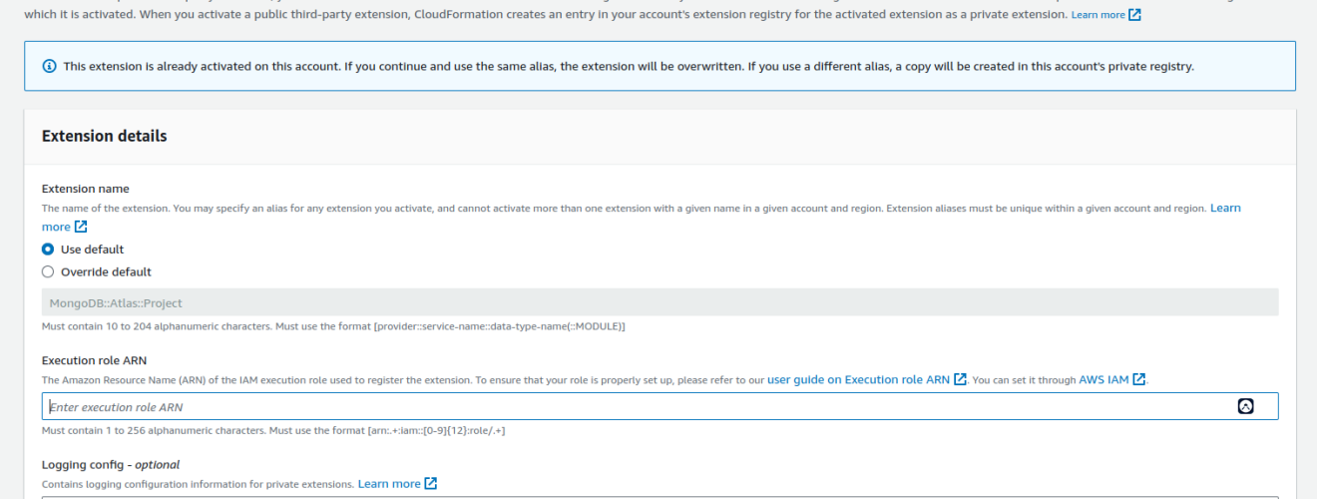This screenshot has width=1317, height=499.
Task: Select the "Override default" radio option
Action: [x=48, y=271]
